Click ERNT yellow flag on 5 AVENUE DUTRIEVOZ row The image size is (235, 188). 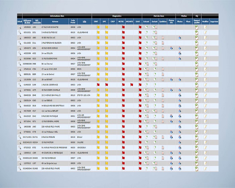pos(98,33)
